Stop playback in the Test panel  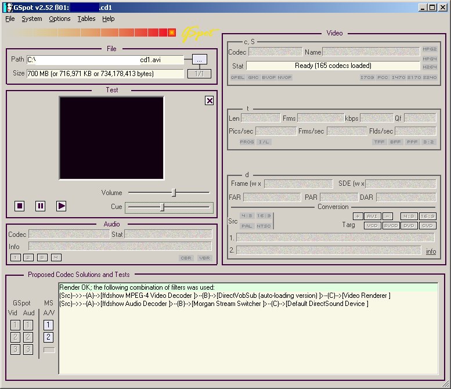[x=20, y=206]
